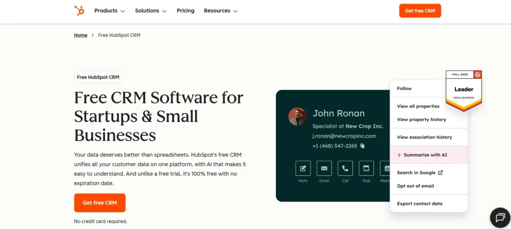Go to Home breadcrumb link
This screenshot has width=511, height=229.
pyautogui.click(x=80, y=35)
